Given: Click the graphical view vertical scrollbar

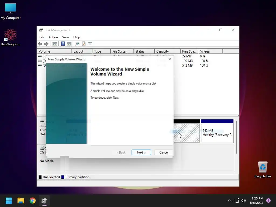Looking at the screenshot, I should 237,137.
